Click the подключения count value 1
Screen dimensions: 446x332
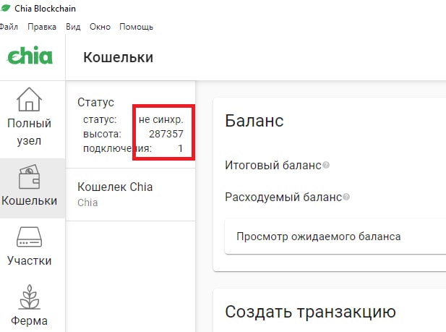click(180, 148)
